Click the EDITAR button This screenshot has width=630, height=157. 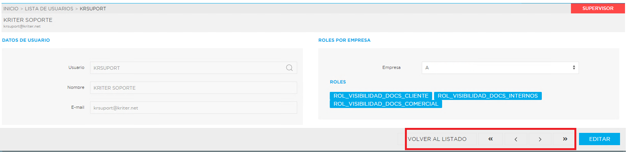pos(599,139)
